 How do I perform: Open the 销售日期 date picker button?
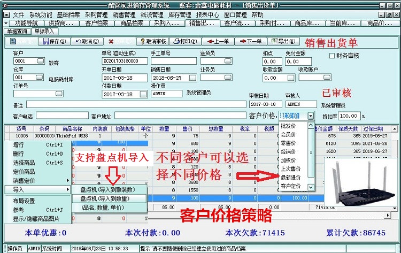tap(192, 78)
